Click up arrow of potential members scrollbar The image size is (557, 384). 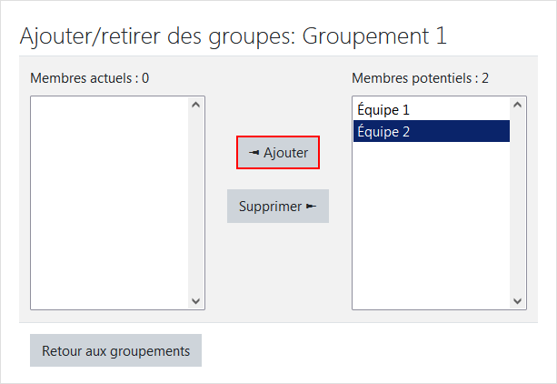[518, 105]
